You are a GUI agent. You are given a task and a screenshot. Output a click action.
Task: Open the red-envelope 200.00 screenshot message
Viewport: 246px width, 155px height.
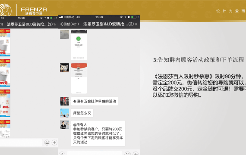[x=79, y=78]
